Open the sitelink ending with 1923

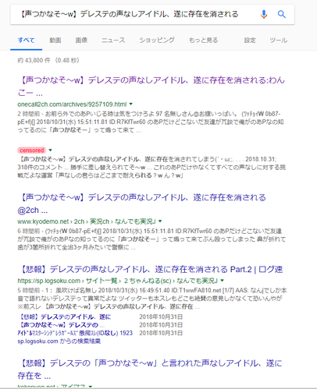point(75,333)
